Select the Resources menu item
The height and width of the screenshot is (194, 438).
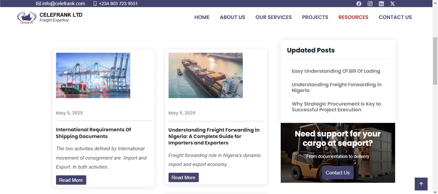[353, 17]
